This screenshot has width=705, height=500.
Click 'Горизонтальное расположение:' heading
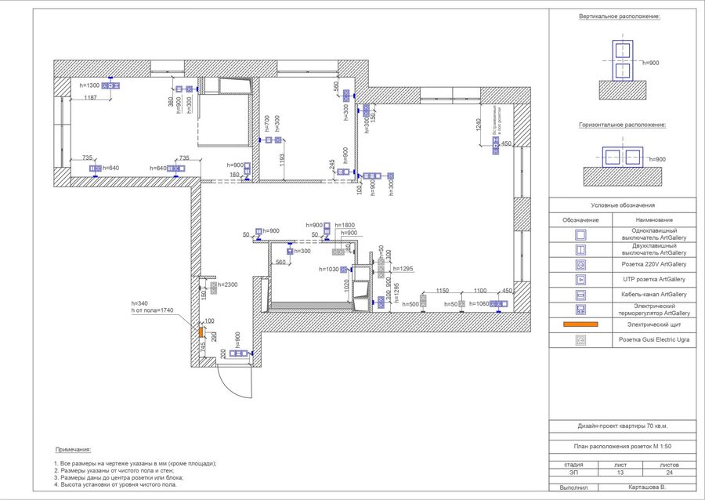click(623, 125)
